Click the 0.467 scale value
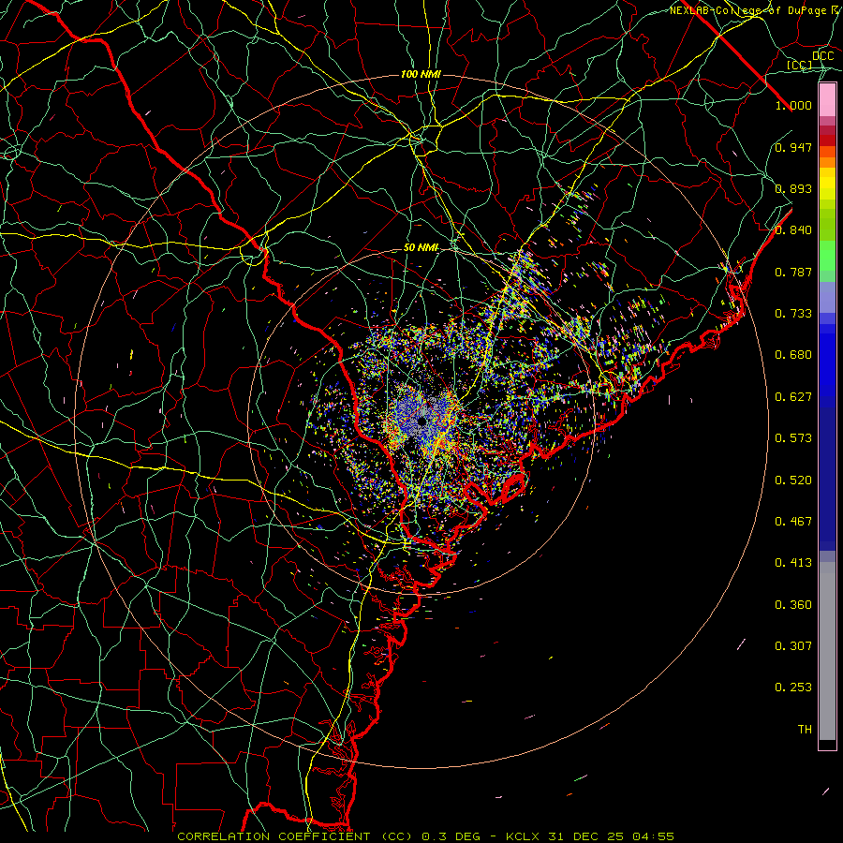This screenshot has width=843, height=843. tap(793, 522)
